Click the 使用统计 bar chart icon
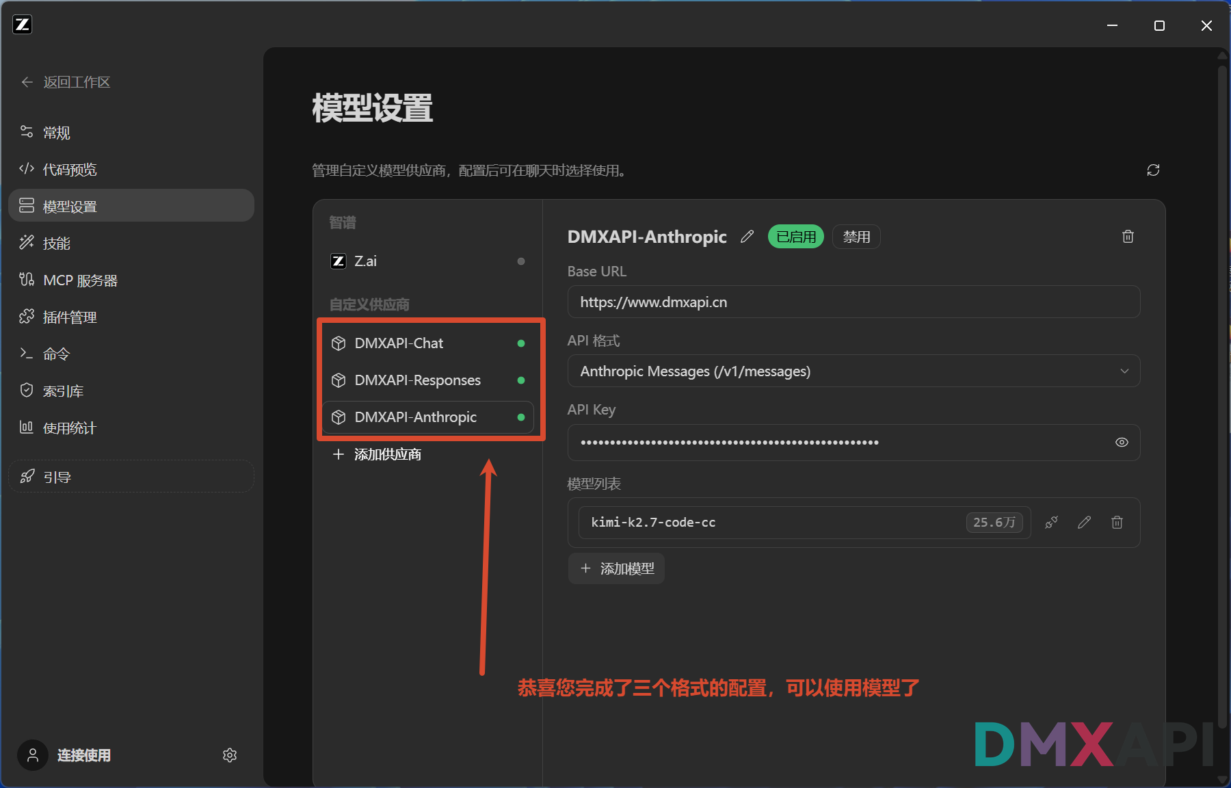The image size is (1231, 788). coord(27,427)
